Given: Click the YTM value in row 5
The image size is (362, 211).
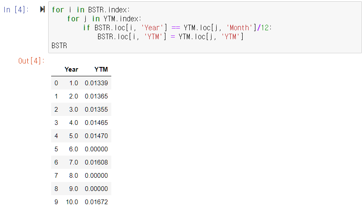Looking at the screenshot, I should 96,149.
